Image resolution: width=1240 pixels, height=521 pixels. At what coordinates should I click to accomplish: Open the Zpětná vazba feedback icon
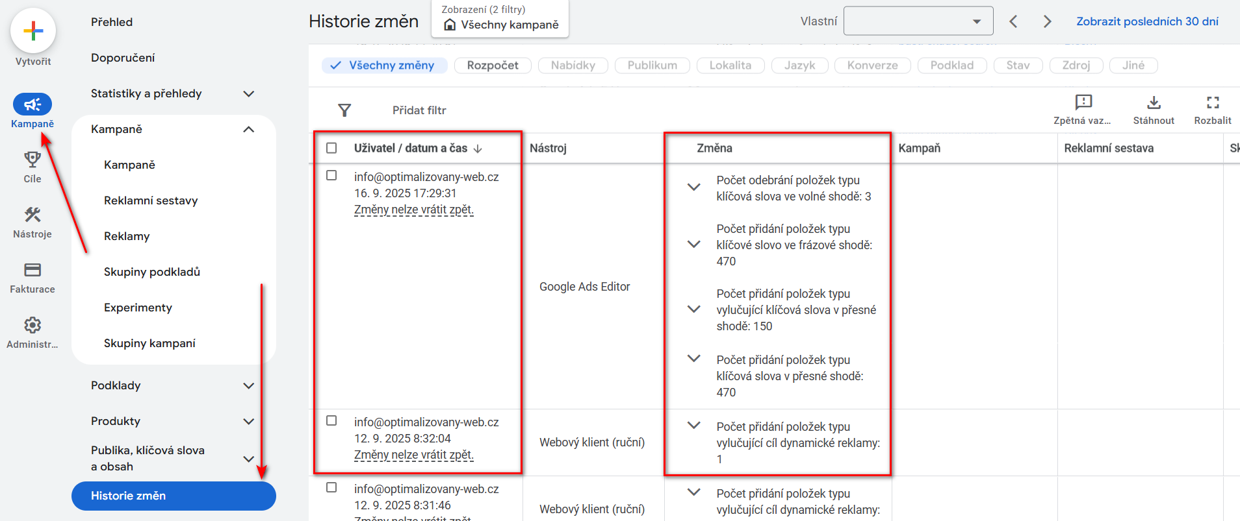[1083, 103]
